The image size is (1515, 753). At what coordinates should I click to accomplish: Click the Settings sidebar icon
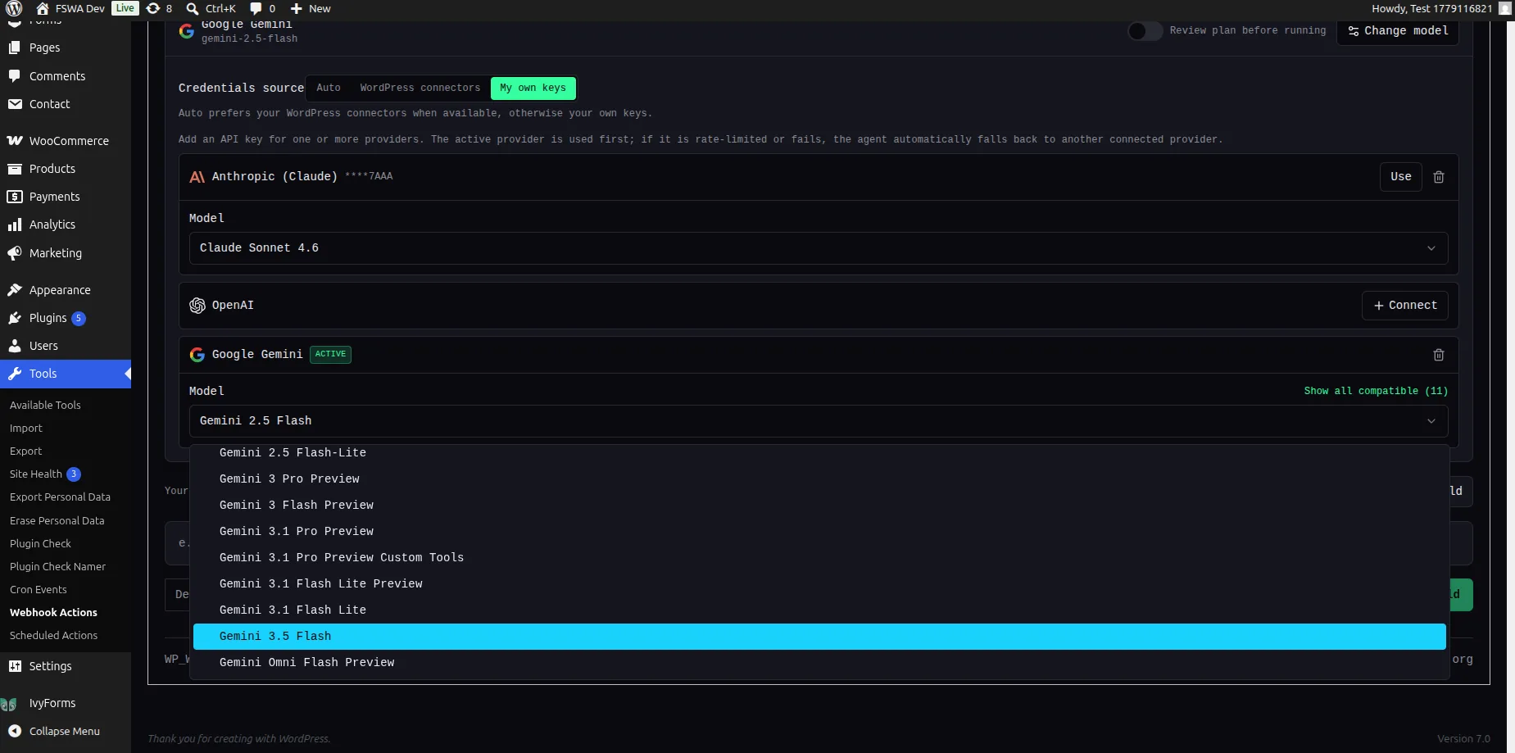click(15, 666)
